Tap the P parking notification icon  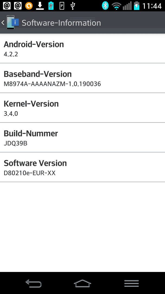pyautogui.click(x=62, y=6)
